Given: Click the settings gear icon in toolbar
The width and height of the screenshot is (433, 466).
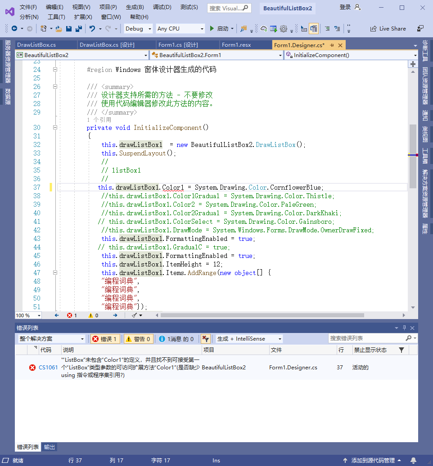Looking at the screenshot, I should 284,28.
